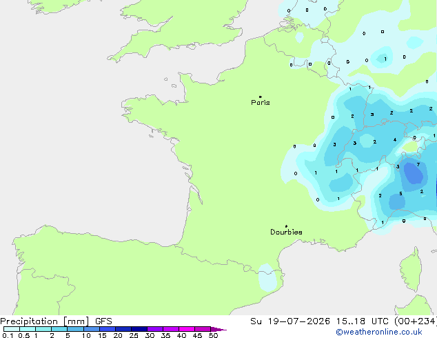Click the '10' legend scale label
The width and height of the screenshot is (437, 338).
(x=86, y=335)
